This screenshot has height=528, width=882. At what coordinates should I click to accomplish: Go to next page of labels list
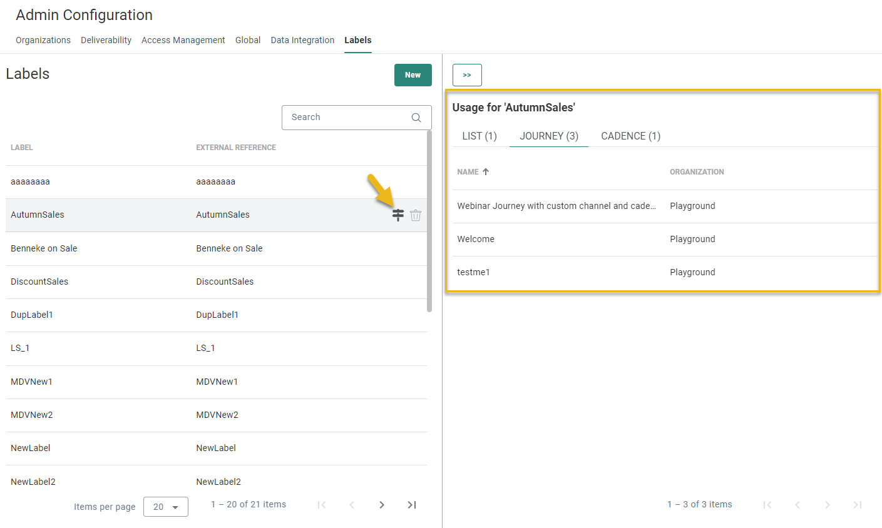(382, 505)
